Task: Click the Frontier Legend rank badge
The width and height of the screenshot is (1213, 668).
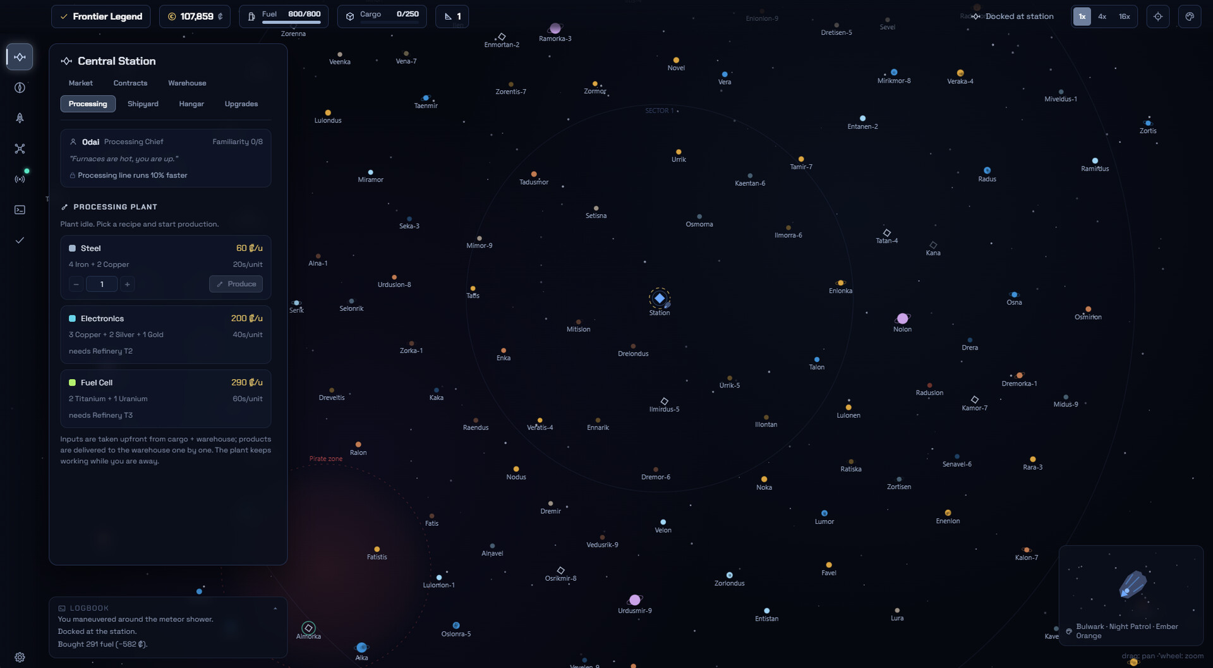Action: (101, 16)
